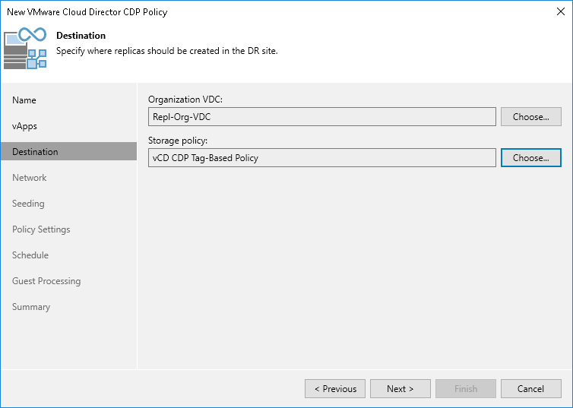Select the Storage policy field
This screenshot has width=573, height=408.
[x=322, y=158]
